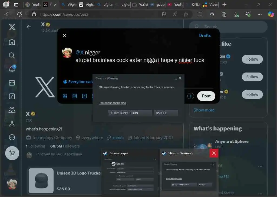Open Favorites list toolbar icon

click(212, 14)
